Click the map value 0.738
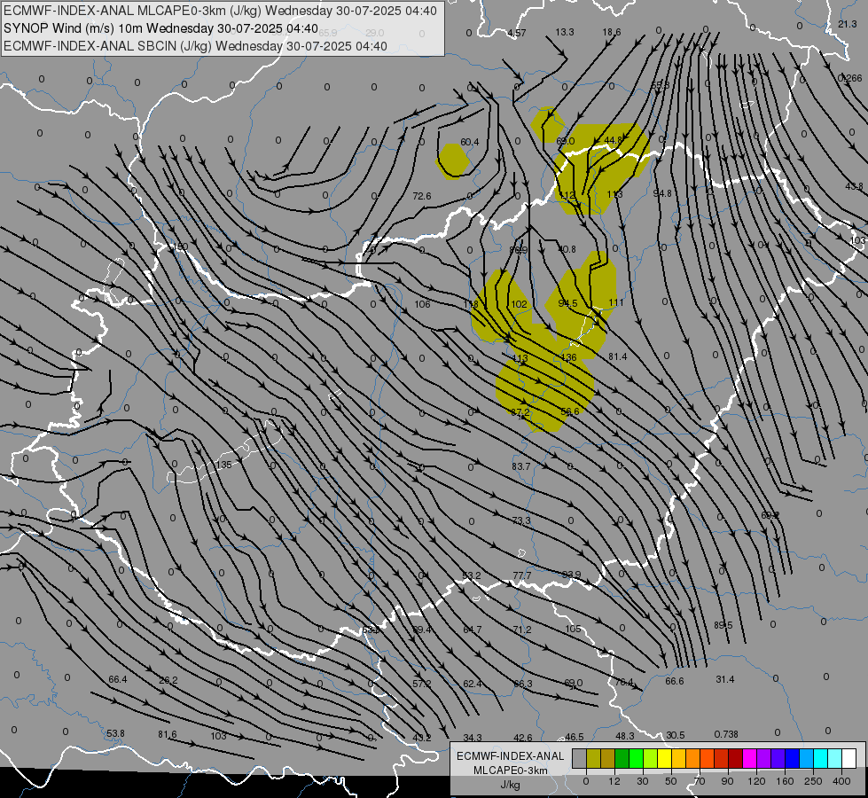 pos(726,734)
